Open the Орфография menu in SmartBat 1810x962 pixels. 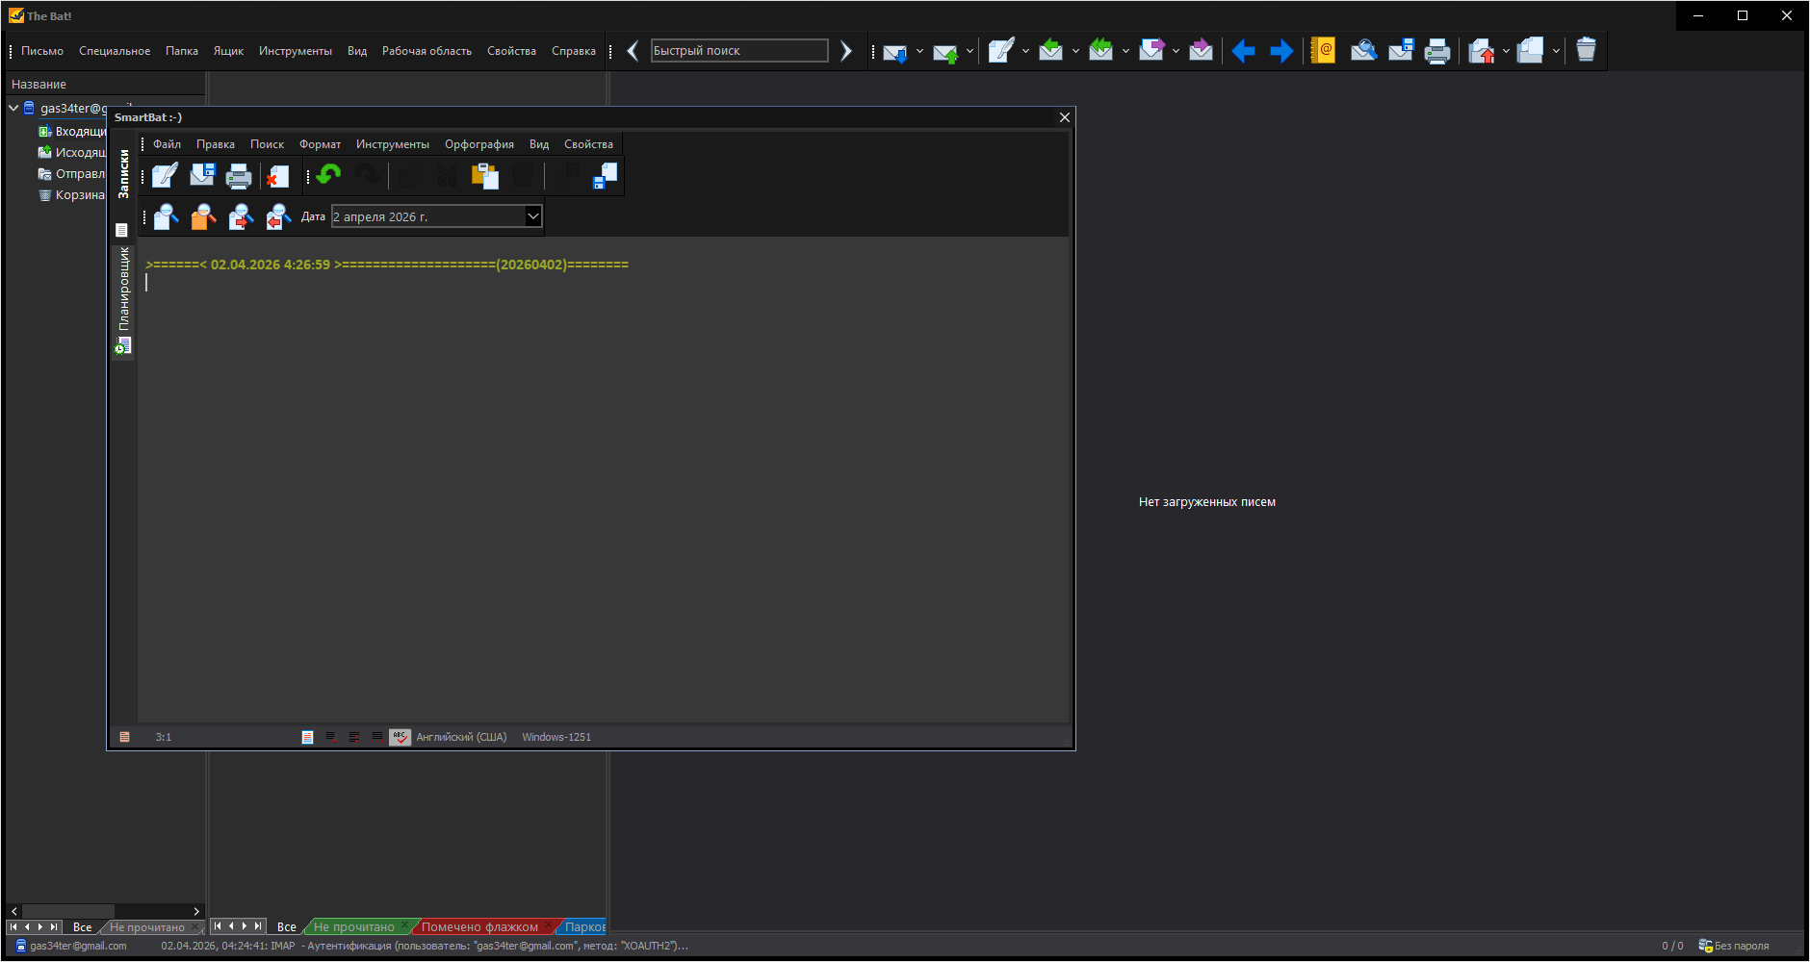pos(478,144)
